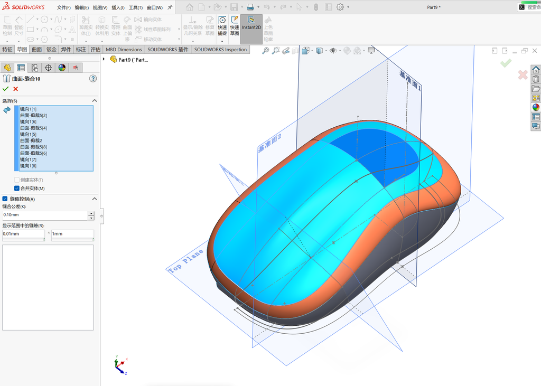This screenshot has width=541, height=386.
Task: Click the minimum gap range field 0.01mm
Action: pyautogui.click(x=23, y=234)
